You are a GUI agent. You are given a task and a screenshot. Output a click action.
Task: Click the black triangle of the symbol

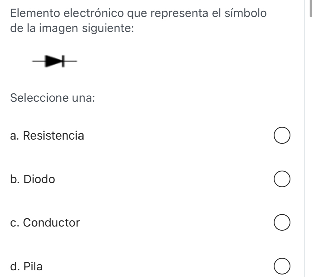[53, 61]
